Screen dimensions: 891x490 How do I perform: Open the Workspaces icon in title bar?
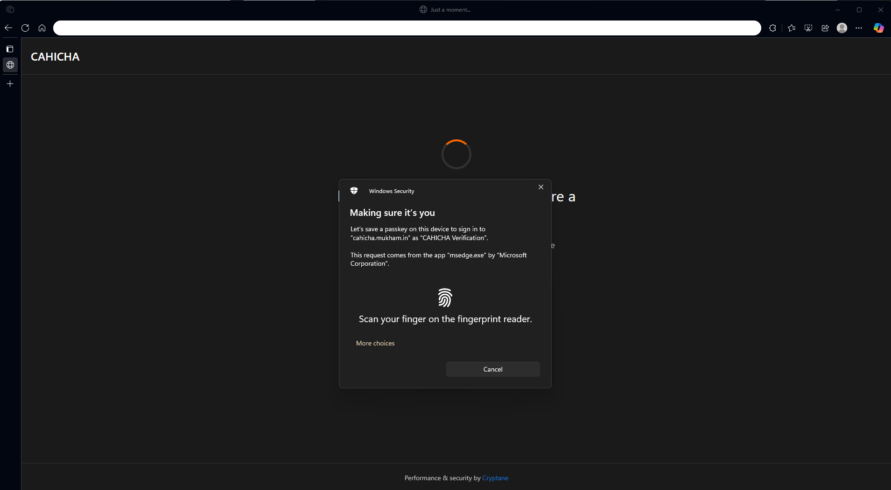pyautogui.click(x=10, y=9)
